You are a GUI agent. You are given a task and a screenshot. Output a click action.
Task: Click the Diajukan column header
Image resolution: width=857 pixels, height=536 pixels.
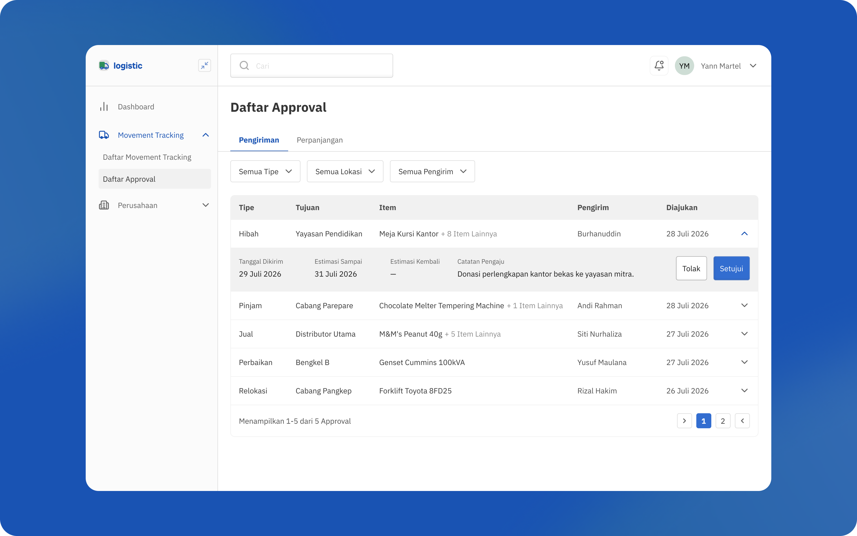(x=682, y=207)
